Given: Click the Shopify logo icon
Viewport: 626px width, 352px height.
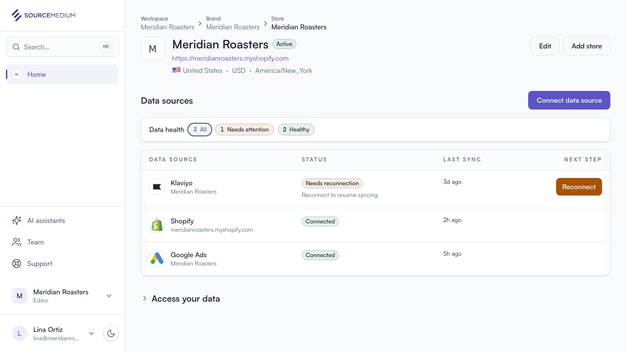Looking at the screenshot, I should point(157,225).
